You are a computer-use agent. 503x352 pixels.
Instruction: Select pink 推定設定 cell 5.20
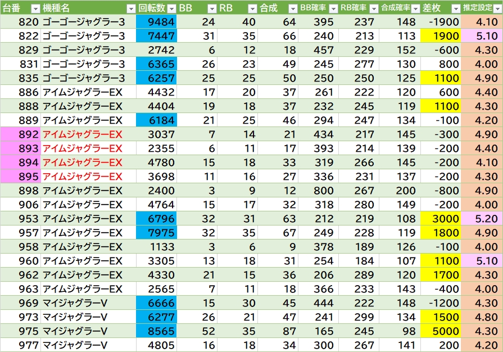pyautogui.click(x=482, y=219)
